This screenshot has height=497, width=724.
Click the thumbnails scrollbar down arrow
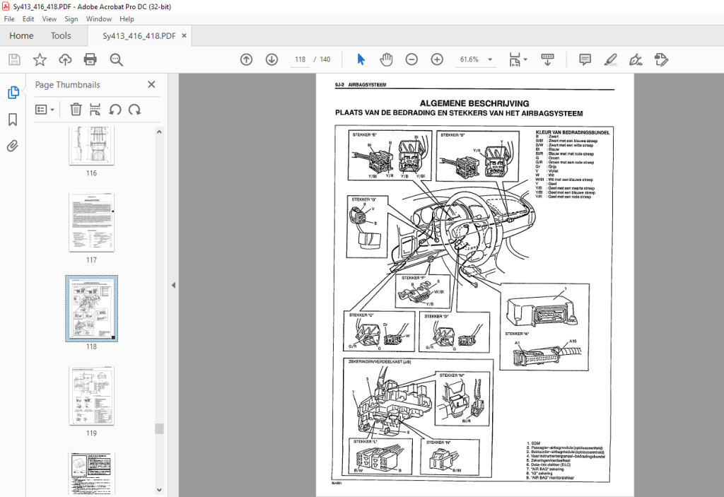click(159, 490)
